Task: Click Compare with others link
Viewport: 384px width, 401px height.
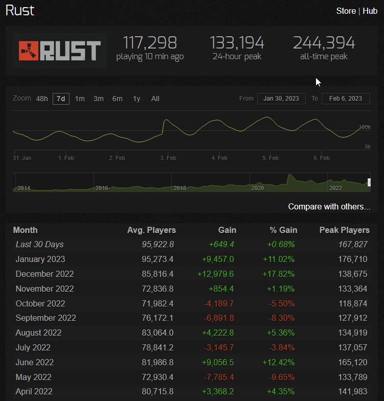Action: (329, 207)
